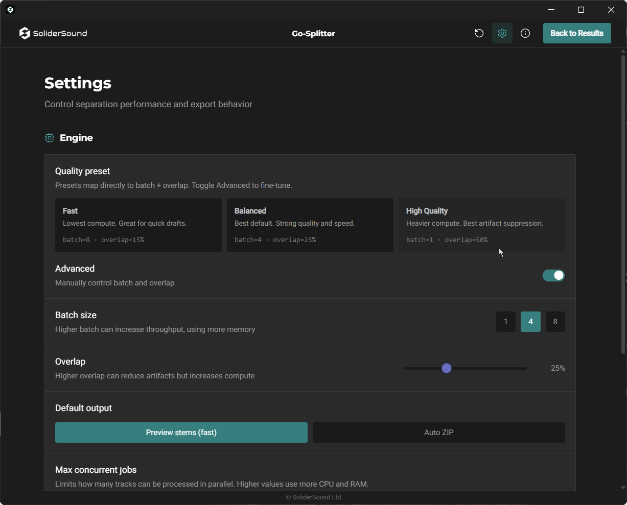The image size is (627, 505).
Task: Open settings via the gear icon
Action: click(x=502, y=33)
